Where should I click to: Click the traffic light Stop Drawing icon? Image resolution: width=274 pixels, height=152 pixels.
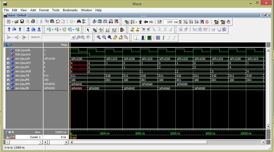[x=122, y=30]
